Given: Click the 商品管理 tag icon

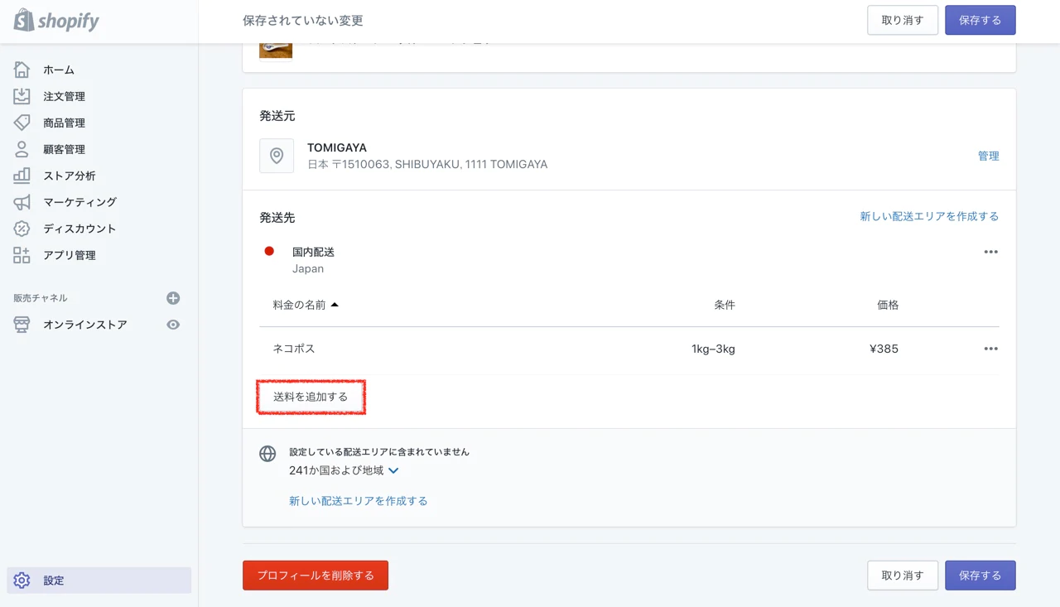Looking at the screenshot, I should (x=22, y=123).
